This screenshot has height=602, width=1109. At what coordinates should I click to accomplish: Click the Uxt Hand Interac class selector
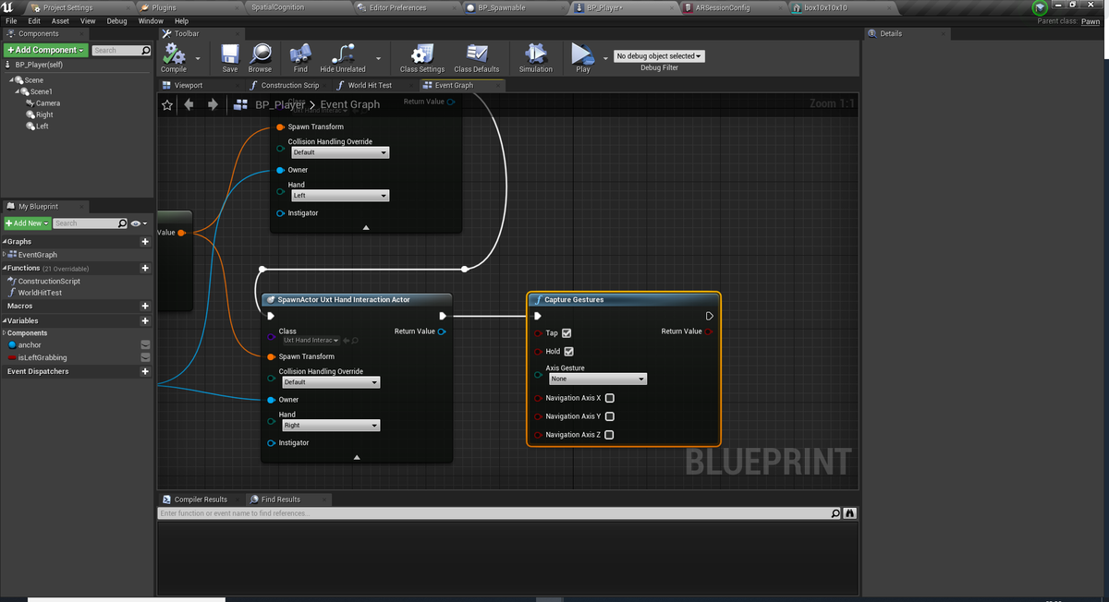[x=311, y=341]
